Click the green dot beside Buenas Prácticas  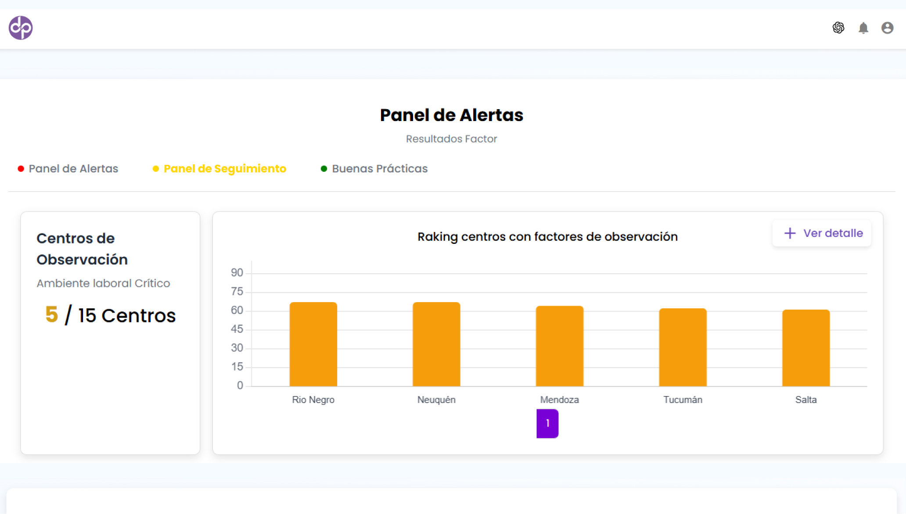click(x=324, y=169)
